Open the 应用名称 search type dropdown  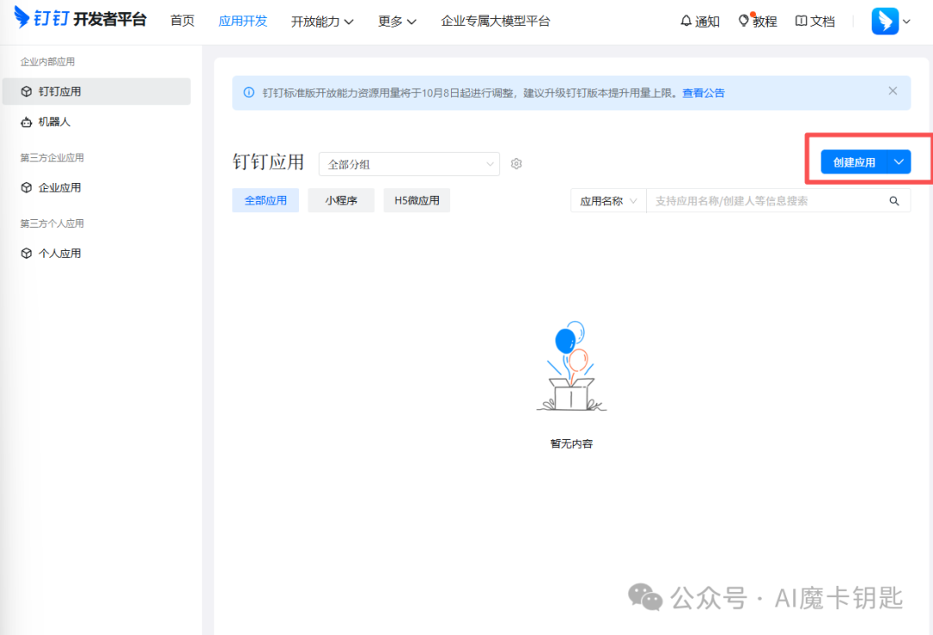click(x=608, y=201)
